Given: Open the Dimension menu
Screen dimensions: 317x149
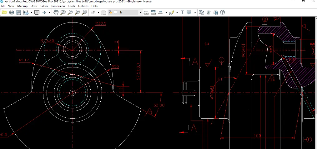Looking at the screenshot, I should 58,6.
